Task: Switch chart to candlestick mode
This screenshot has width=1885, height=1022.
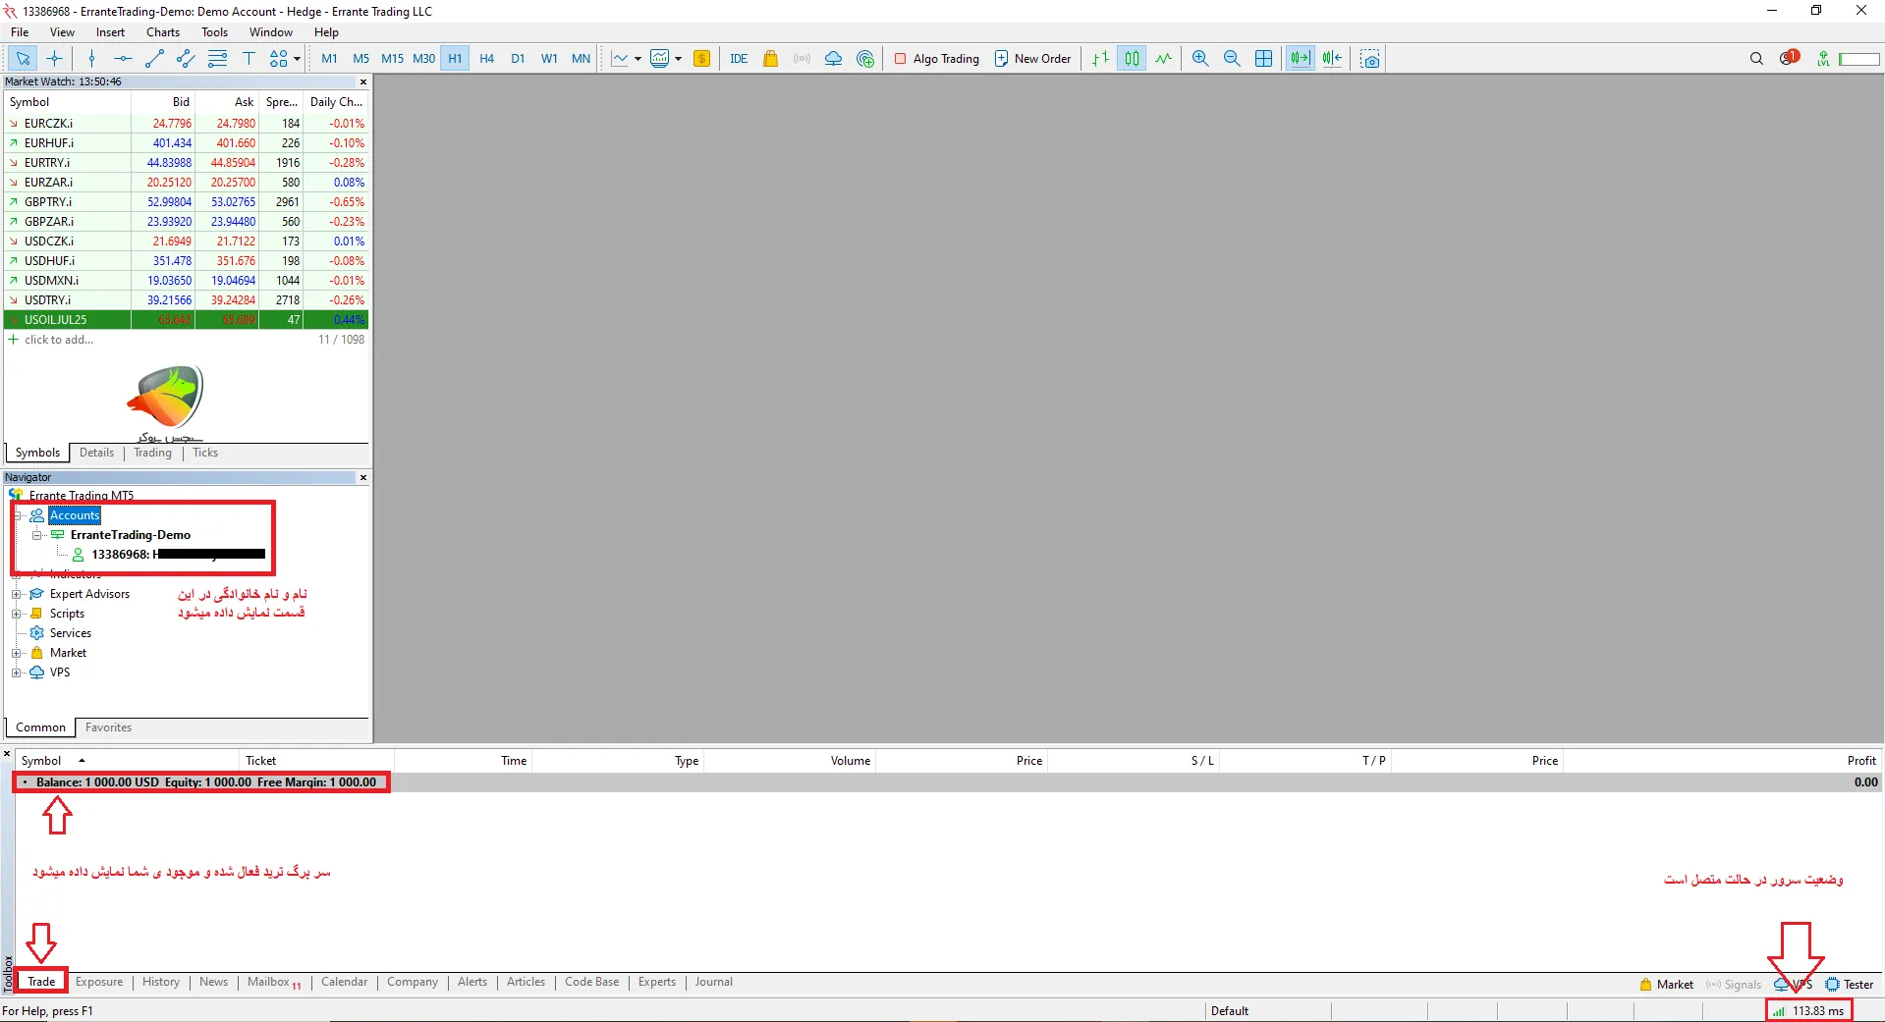Action: tap(1133, 59)
